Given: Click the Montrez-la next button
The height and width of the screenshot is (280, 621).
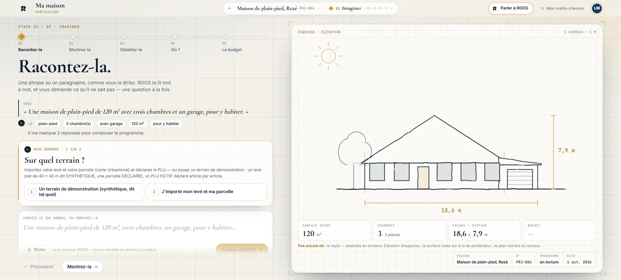Looking at the screenshot, I should click(x=83, y=267).
